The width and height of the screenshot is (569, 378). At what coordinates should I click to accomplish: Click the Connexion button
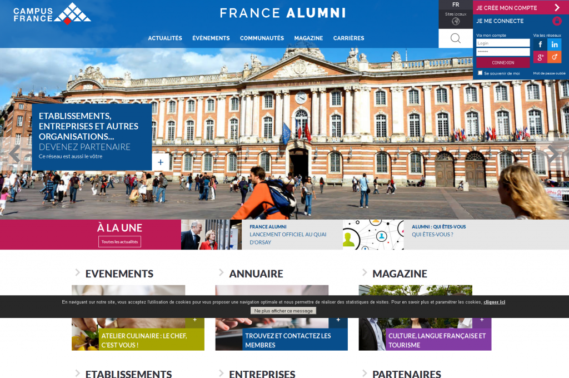coord(503,62)
